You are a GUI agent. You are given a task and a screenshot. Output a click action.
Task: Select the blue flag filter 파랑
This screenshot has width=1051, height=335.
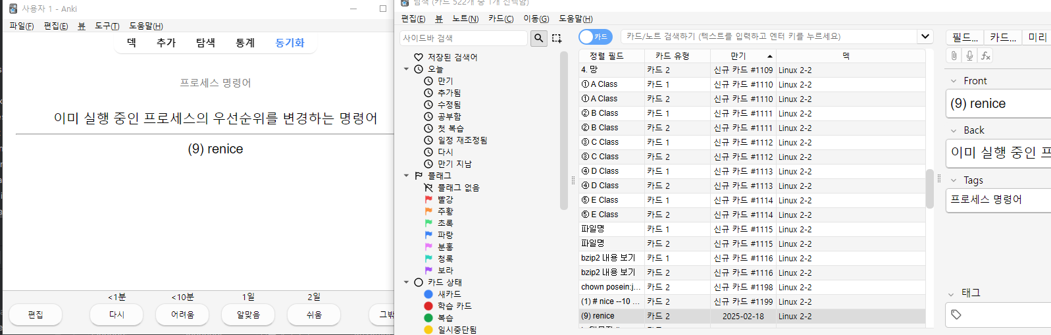tap(439, 235)
